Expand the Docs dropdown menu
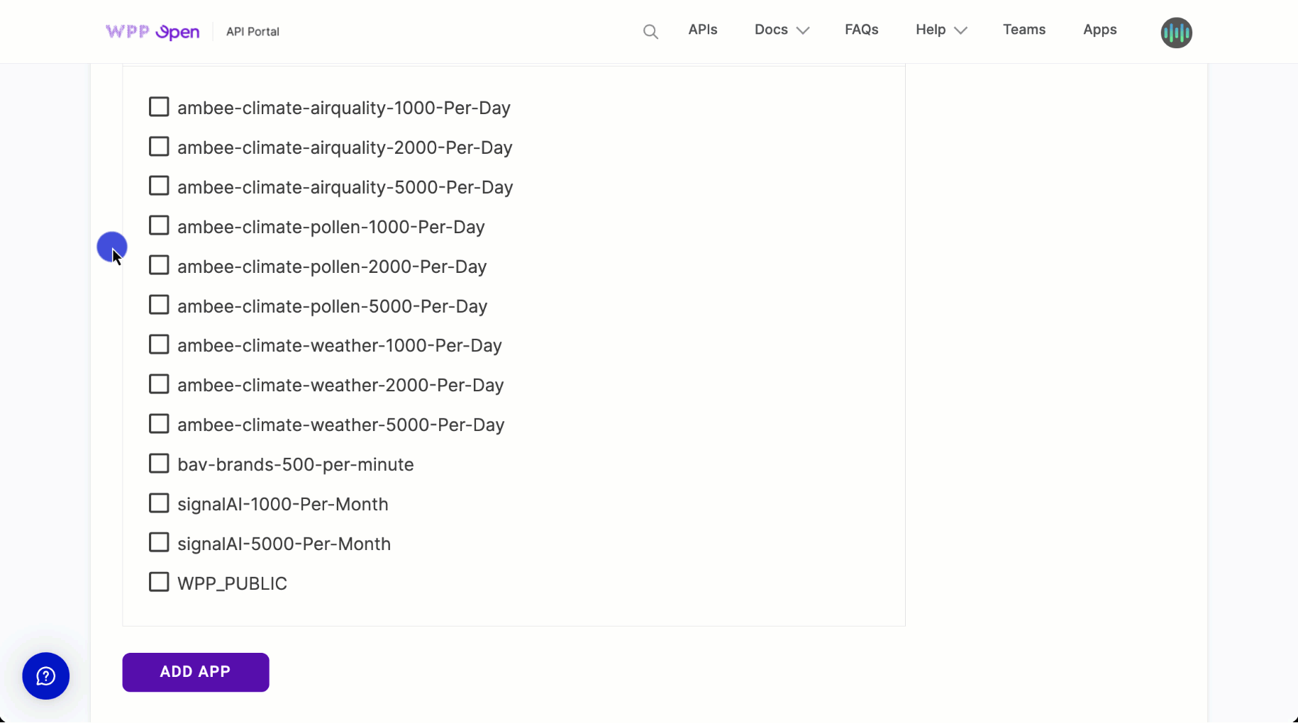Image resolution: width=1298 pixels, height=723 pixels. [x=782, y=30]
